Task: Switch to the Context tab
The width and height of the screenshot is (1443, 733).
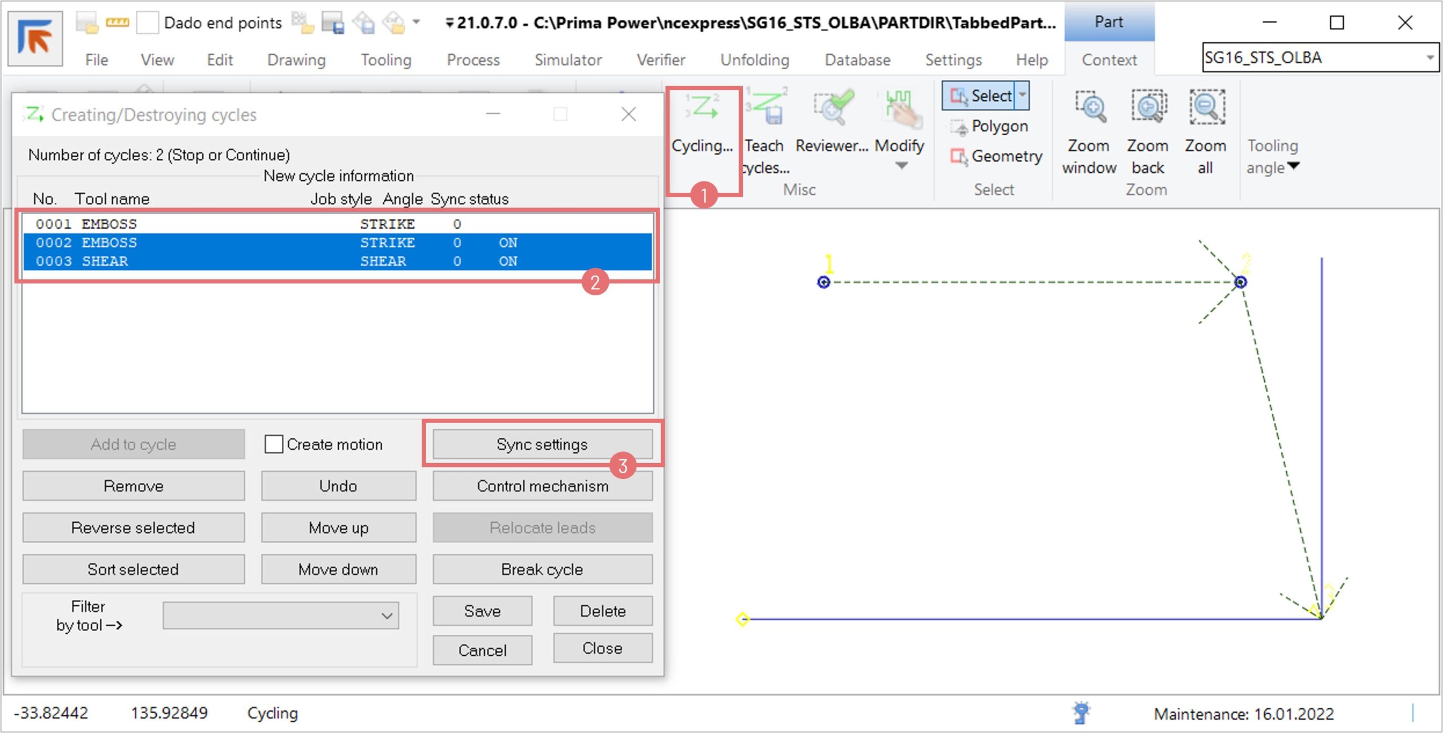Action: pyautogui.click(x=1109, y=60)
